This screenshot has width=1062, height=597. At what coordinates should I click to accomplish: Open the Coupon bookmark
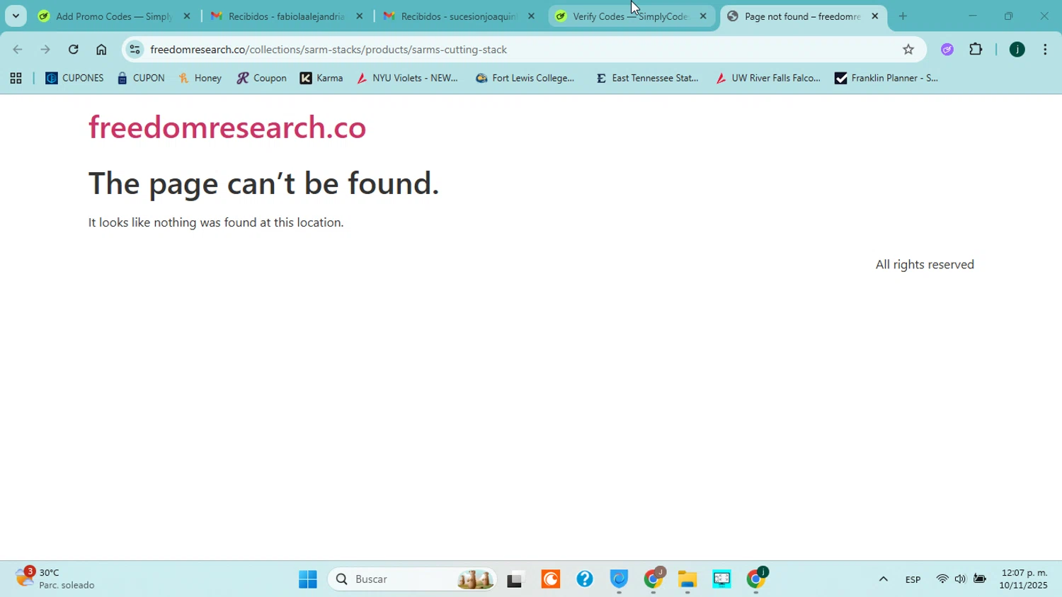(x=262, y=79)
